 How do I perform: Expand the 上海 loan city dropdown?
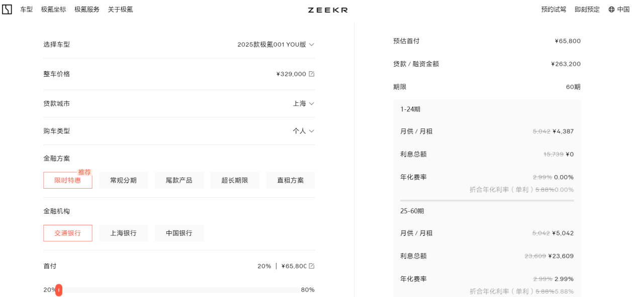[304, 103]
